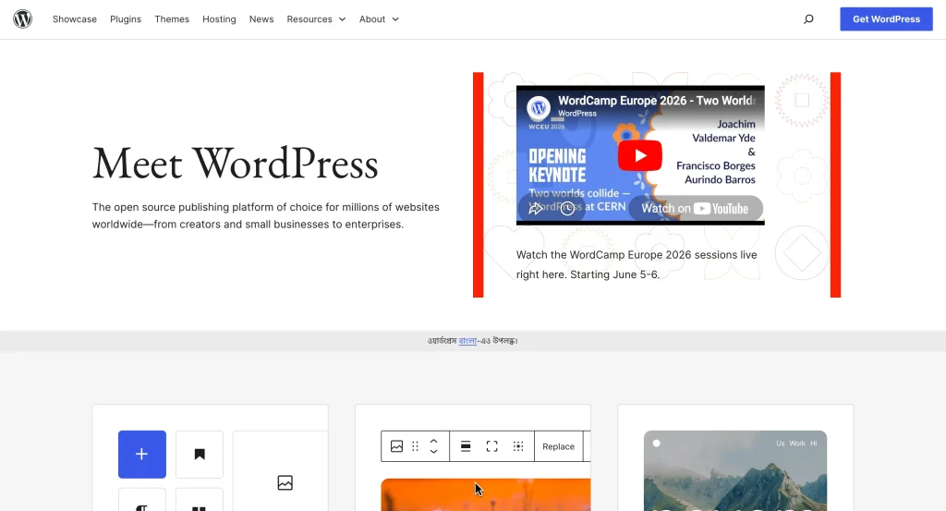Click the Get WordPress button

click(886, 19)
